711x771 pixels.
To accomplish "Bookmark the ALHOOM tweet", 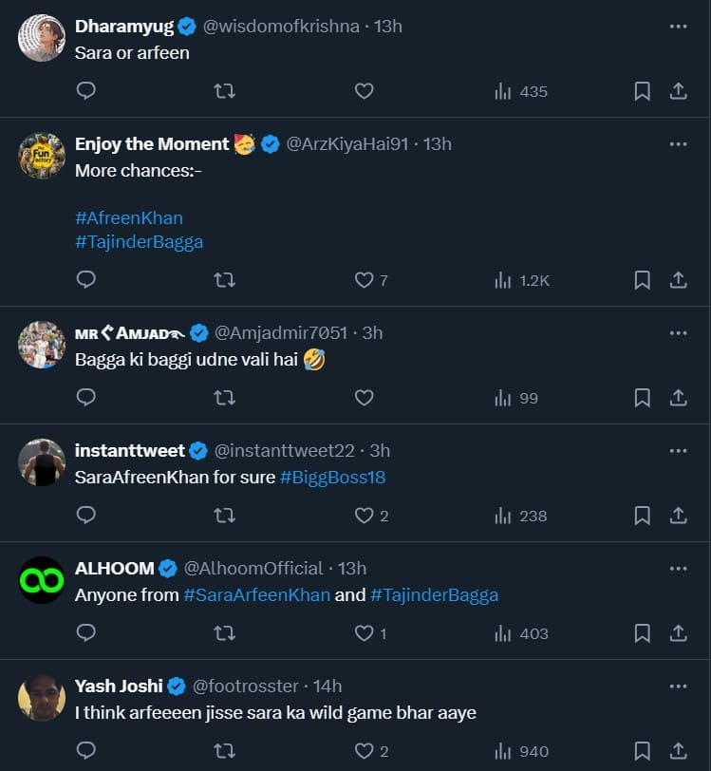I will (643, 633).
